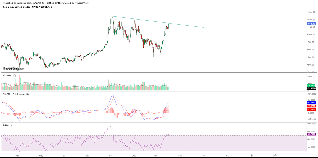
Task: Click the 800.00 price axis label
Action: 311,50
